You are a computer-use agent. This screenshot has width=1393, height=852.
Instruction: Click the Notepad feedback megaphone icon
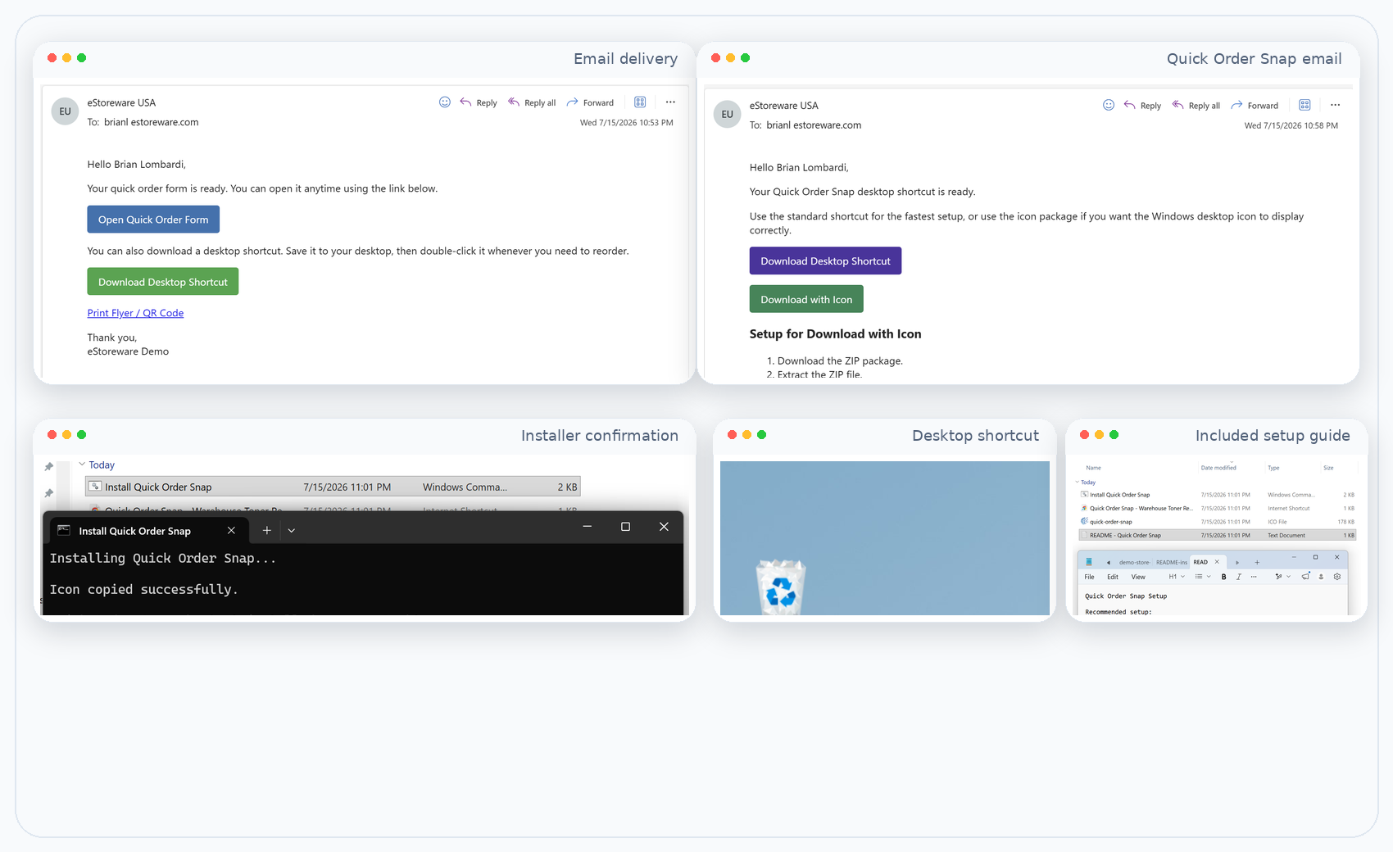click(x=1305, y=577)
